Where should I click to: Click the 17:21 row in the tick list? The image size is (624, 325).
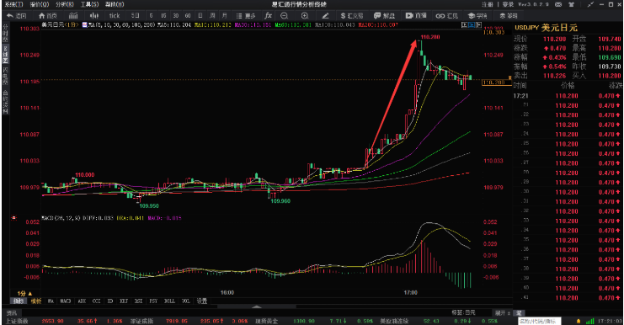pyautogui.click(x=567, y=96)
